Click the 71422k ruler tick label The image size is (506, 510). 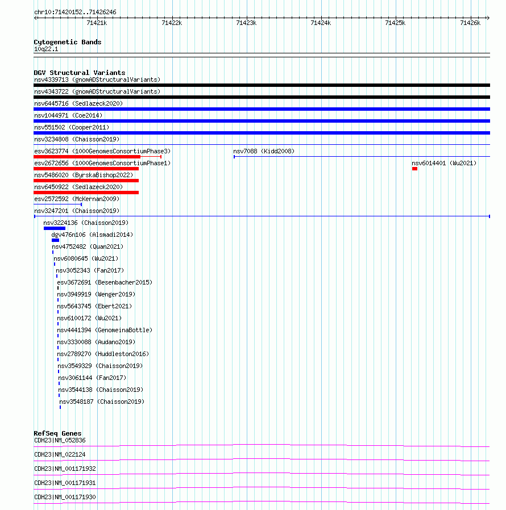point(172,23)
